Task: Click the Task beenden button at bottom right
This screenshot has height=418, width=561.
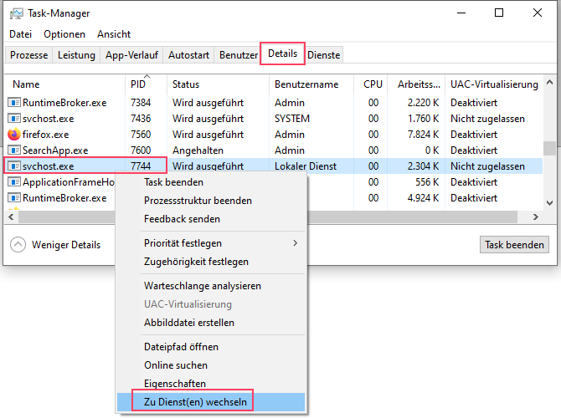Action: (x=514, y=245)
